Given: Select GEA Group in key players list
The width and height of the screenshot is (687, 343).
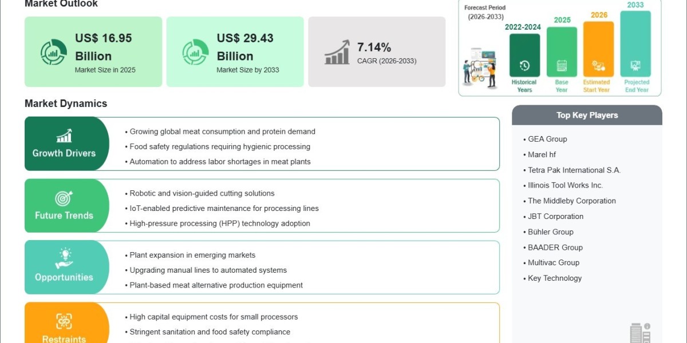Looking at the screenshot, I should (547, 139).
